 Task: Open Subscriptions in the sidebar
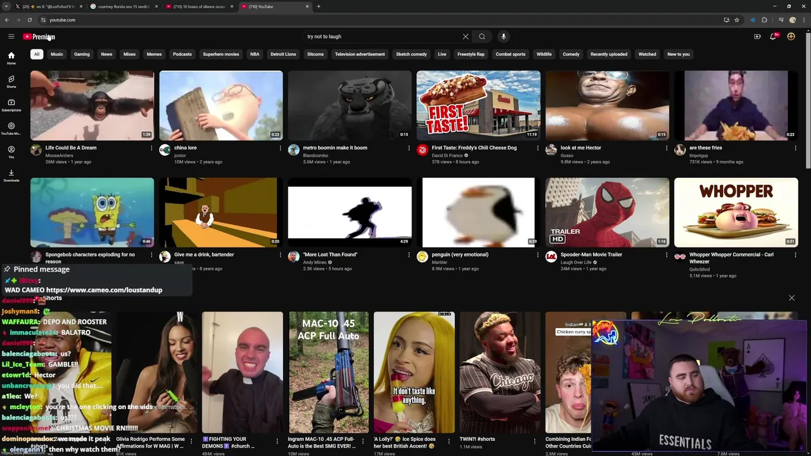pyautogui.click(x=11, y=105)
